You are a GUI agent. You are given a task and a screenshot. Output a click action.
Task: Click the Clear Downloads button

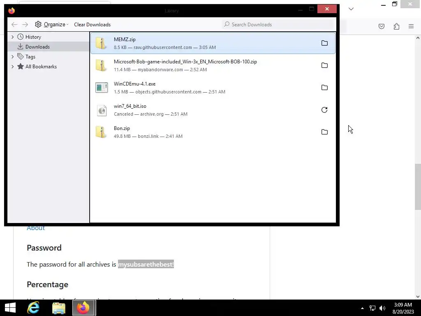pyautogui.click(x=92, y=24)
